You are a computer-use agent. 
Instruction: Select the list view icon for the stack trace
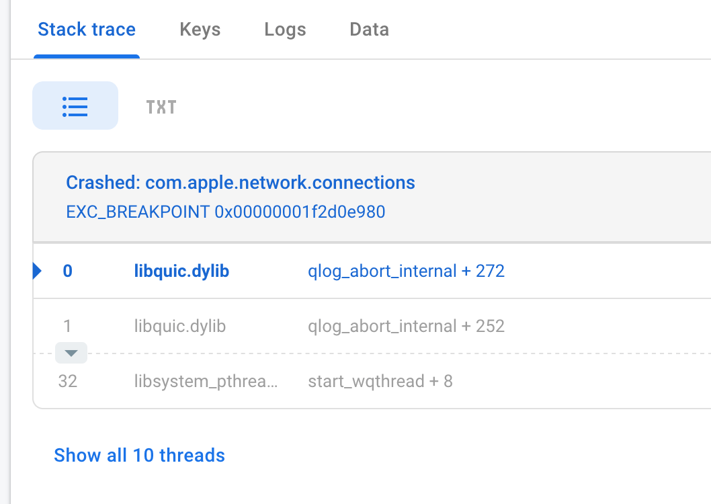pyautogui.click(x=75, y=106)
